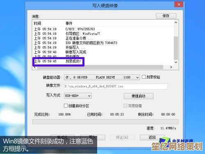Click the 便捷启动 button

pyautogui.click(x=139, y=96)
